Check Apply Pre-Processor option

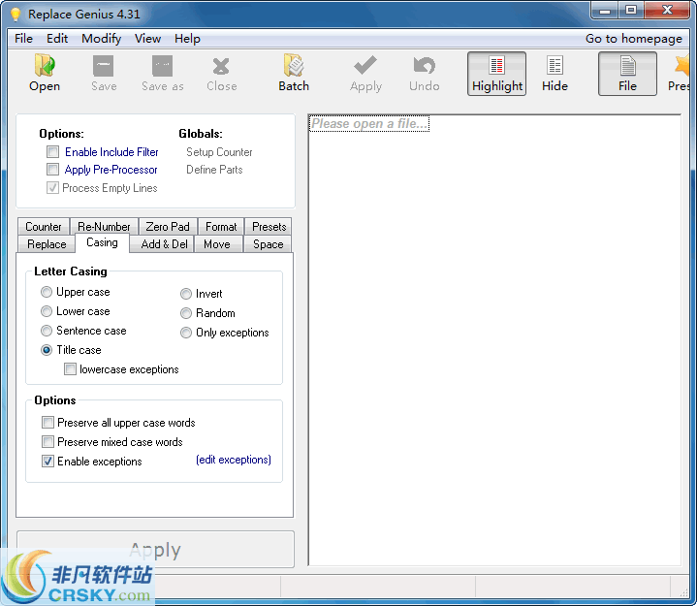[53, 170]
